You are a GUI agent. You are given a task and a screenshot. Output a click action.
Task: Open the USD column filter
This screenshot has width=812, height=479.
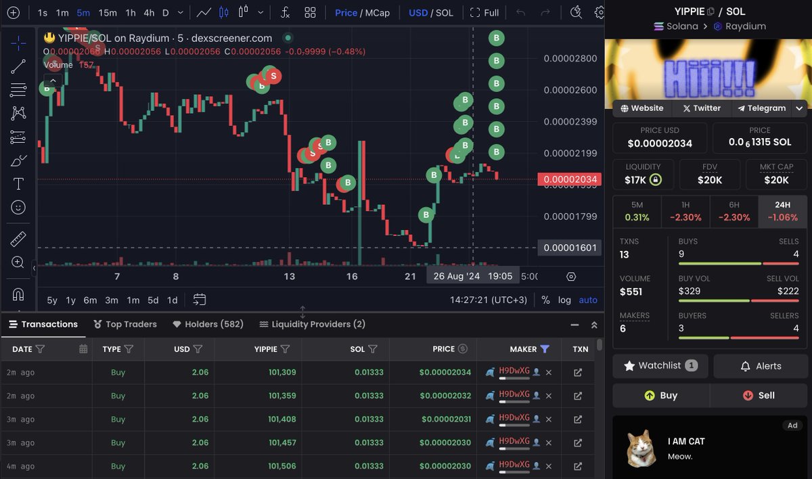click(198, 349)
